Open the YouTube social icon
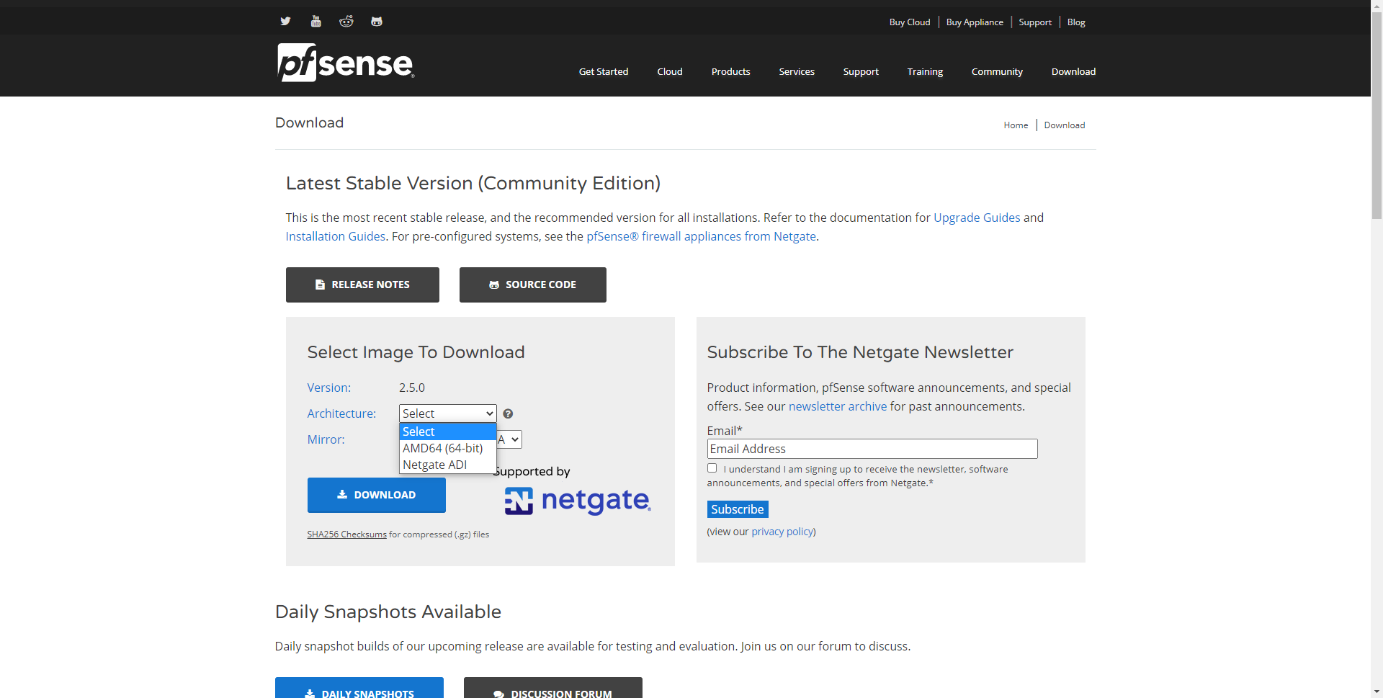Image resolution: width=1383 pixels, height=698 pixels. (315, 21)
